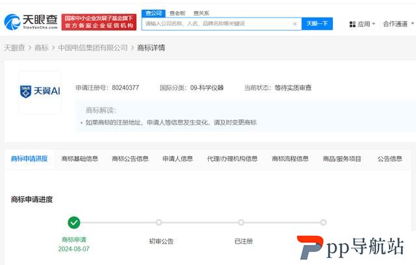Image resolution: width=416 pixels, height=265 pixels.
Task: Switch to the 商标公告信息 tab
Action: [130, 159]
